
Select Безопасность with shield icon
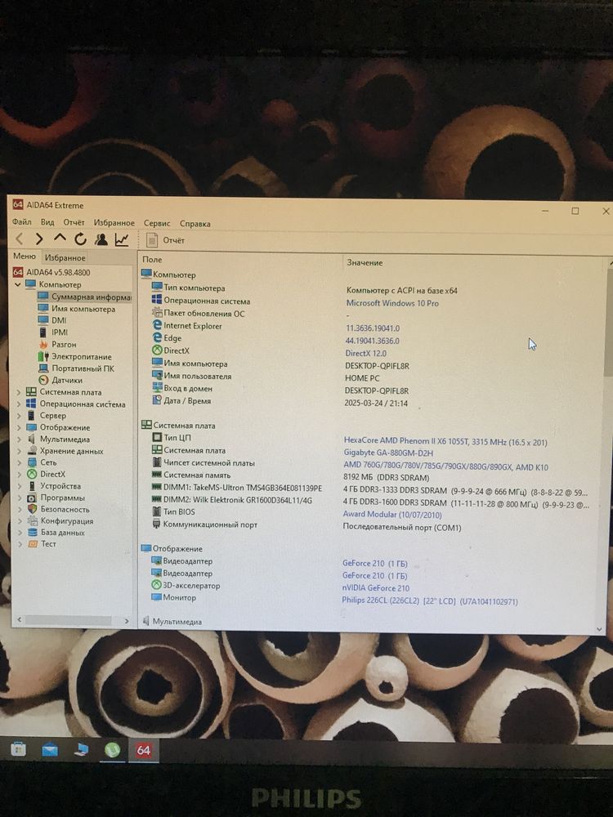point(58,509)
